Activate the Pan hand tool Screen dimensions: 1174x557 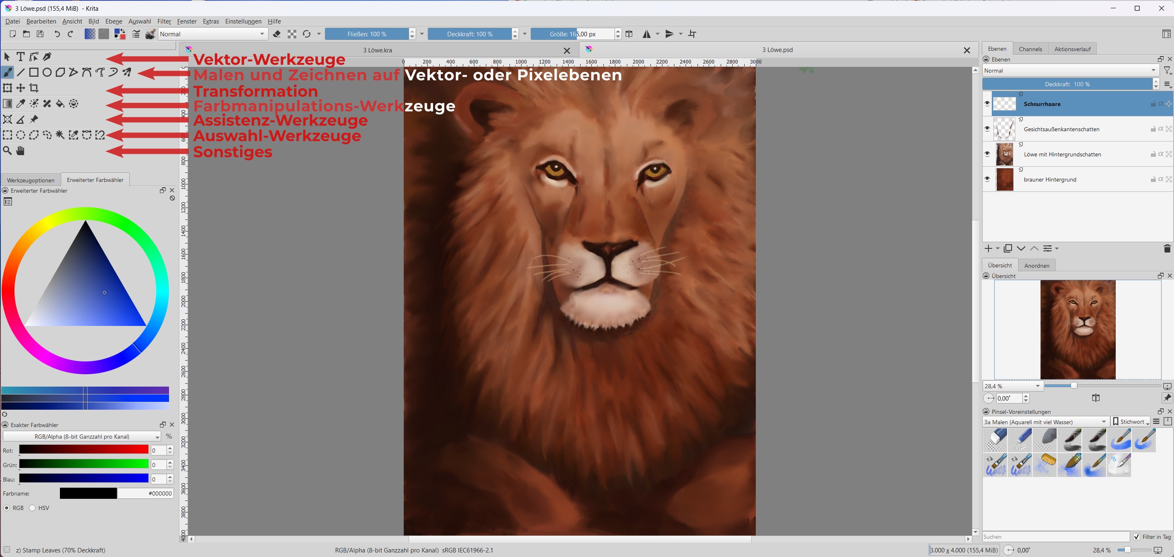(x=21, y=151)
